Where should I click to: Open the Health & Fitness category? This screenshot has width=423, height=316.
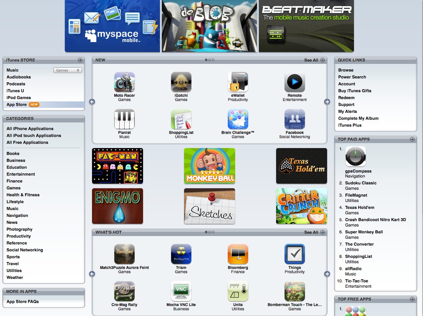23,195
